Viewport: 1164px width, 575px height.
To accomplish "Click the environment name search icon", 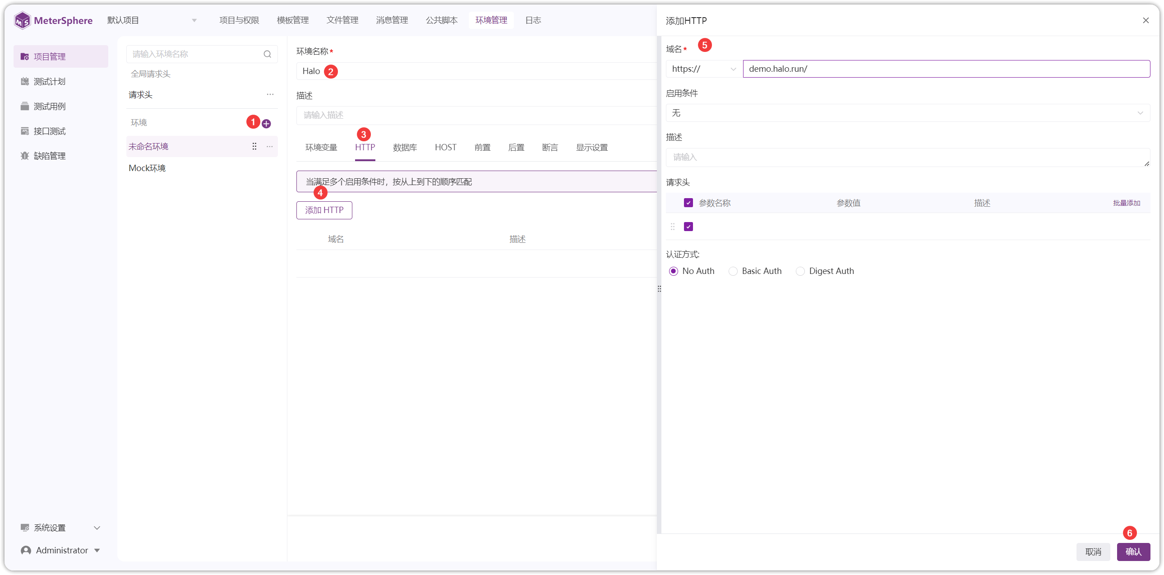I will [268, 54].
